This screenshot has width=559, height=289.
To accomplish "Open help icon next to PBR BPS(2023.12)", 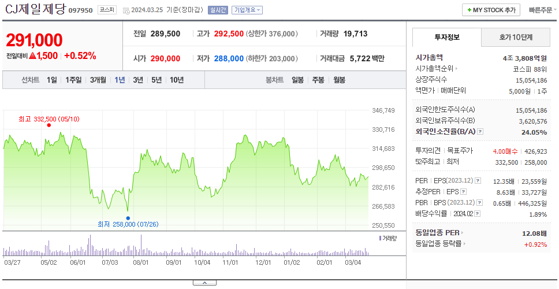I will [480, 203].
